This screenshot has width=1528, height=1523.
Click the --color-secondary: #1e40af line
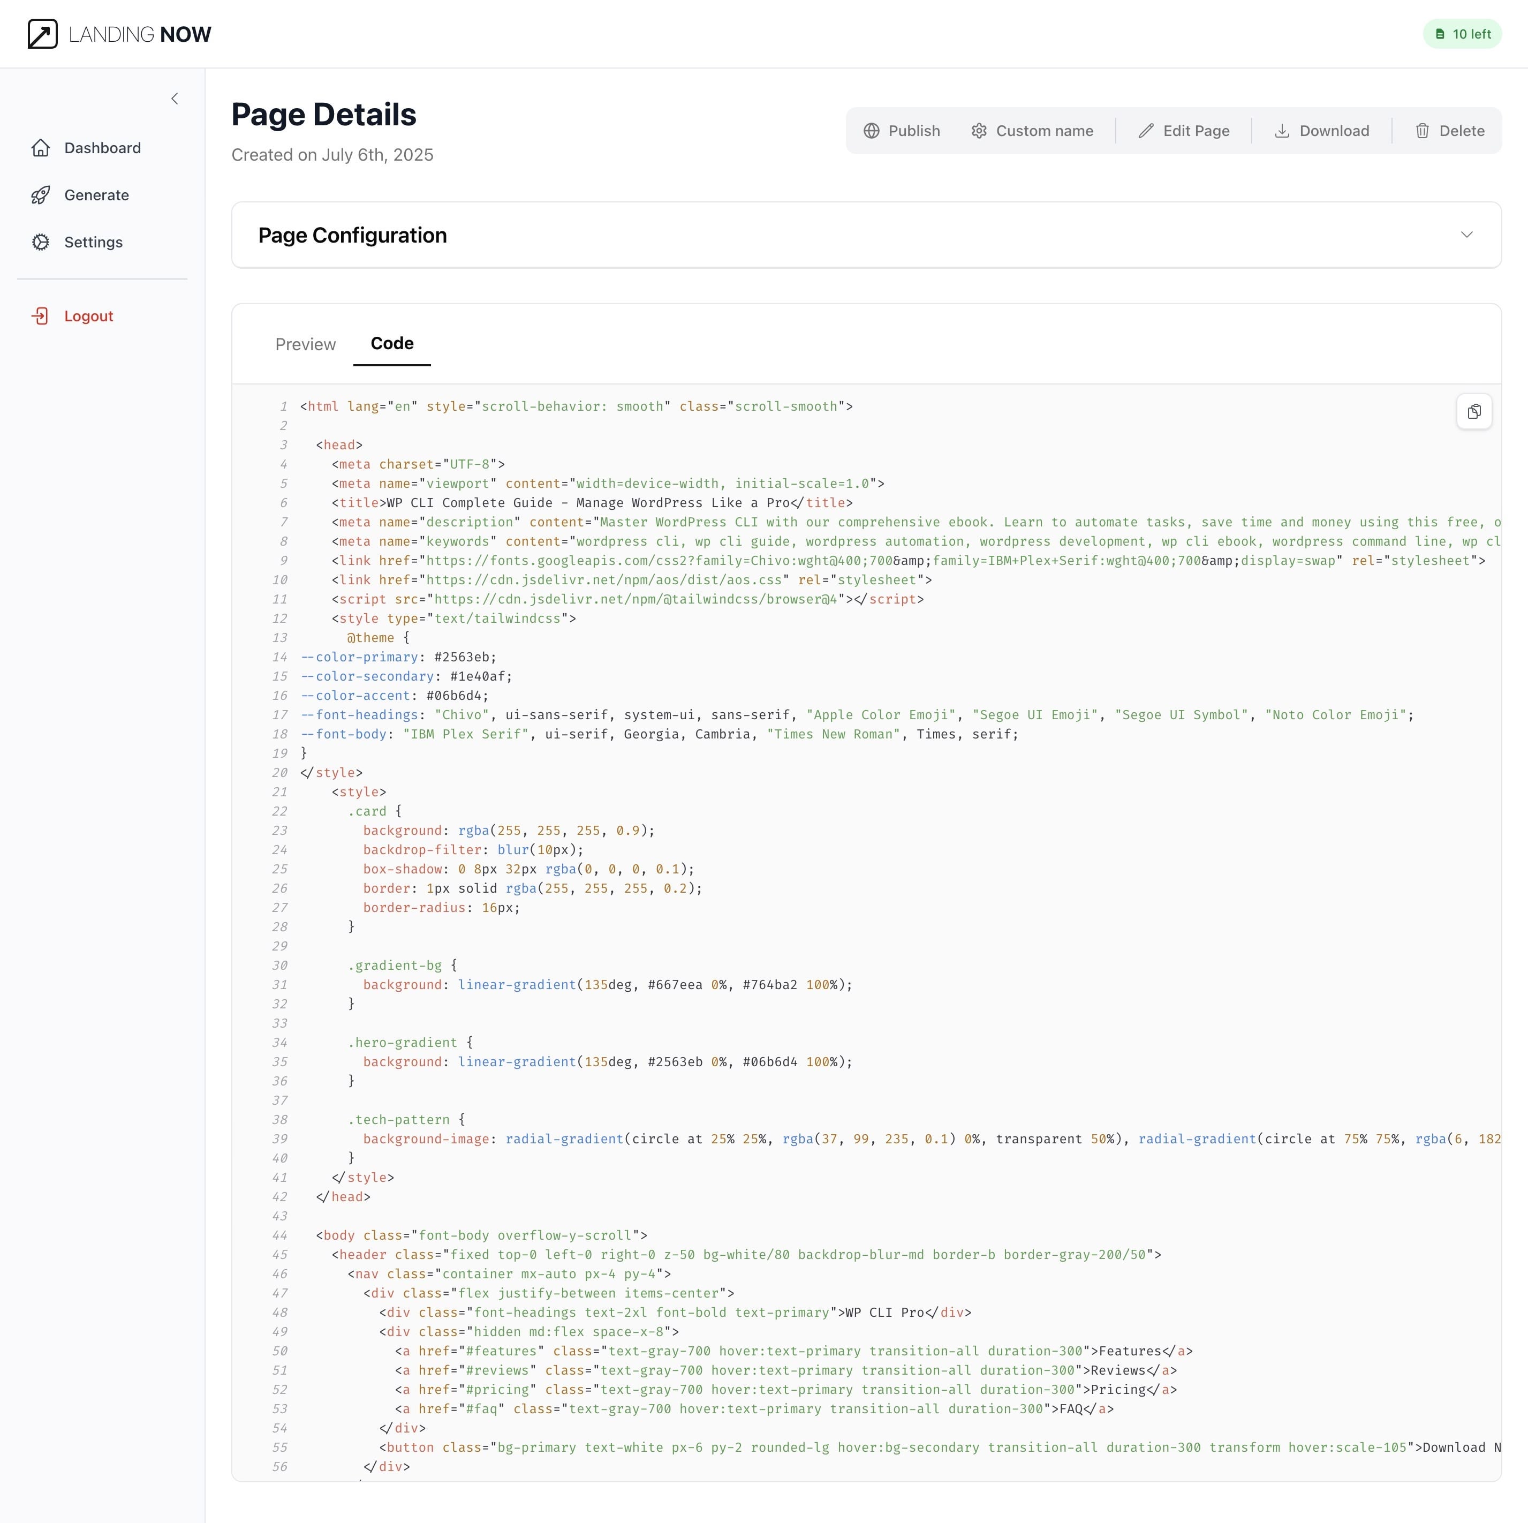(406, 676)
